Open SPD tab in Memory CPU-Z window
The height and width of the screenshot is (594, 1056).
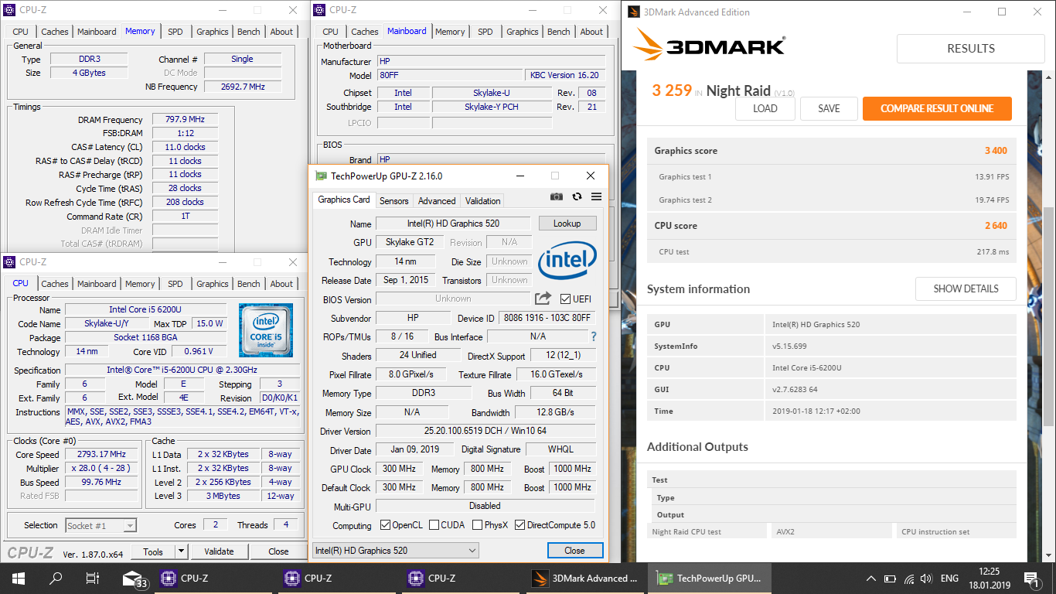pos(175,32)
